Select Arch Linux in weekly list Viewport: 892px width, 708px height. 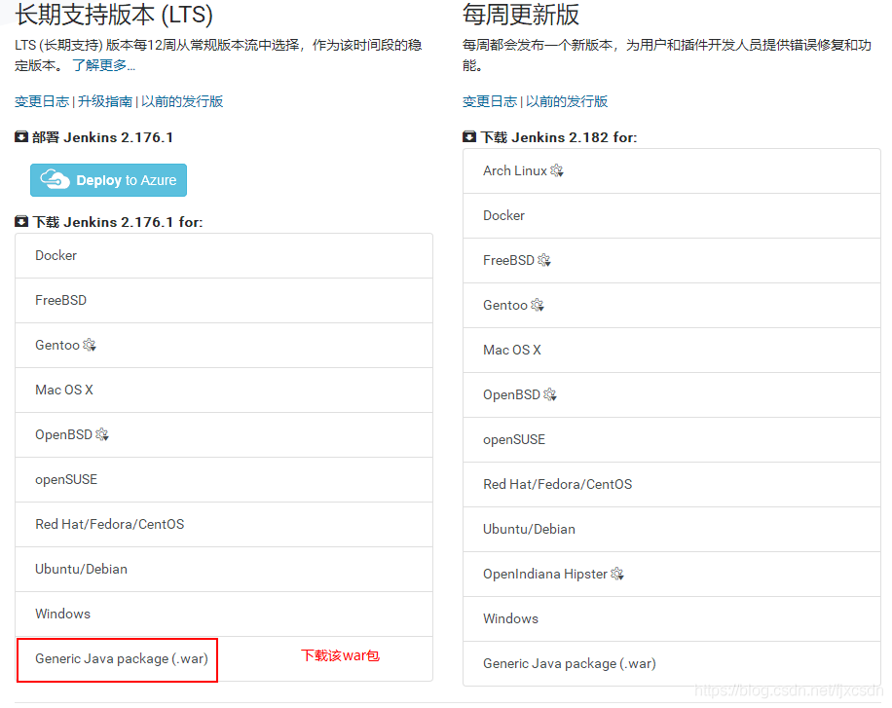pyautogui.click(x=672, y=170)
